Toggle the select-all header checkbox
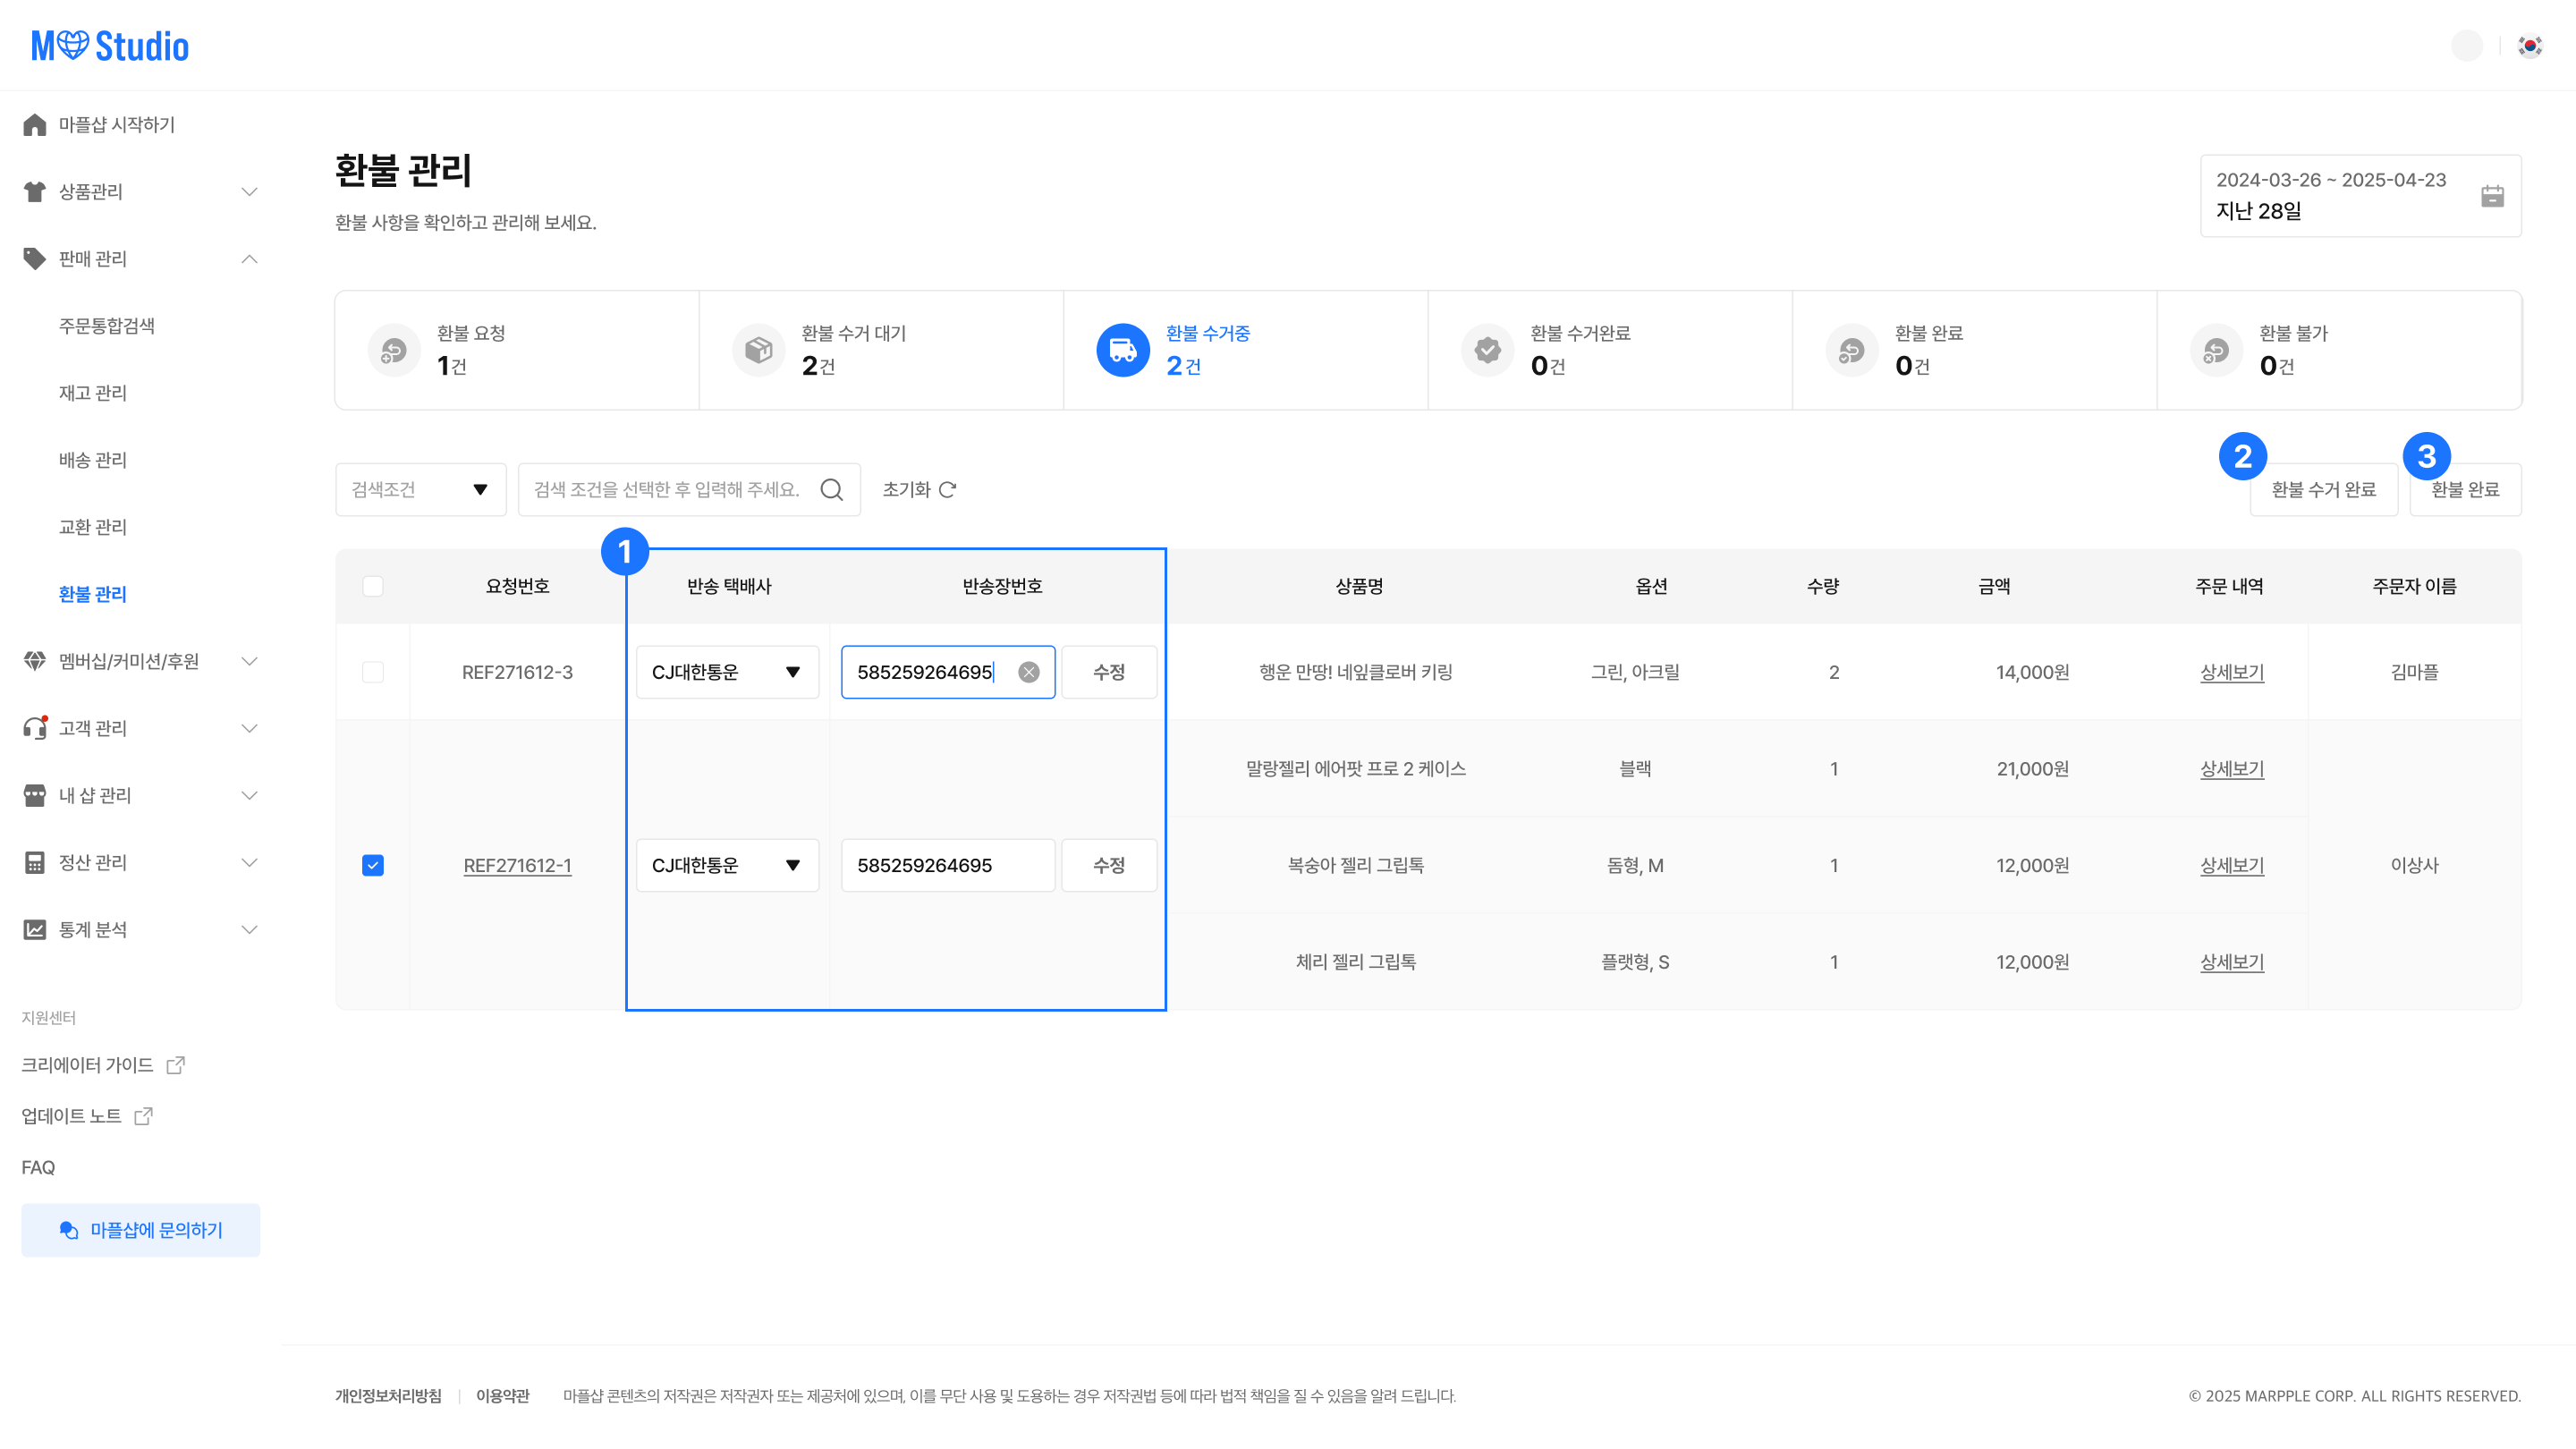 pyautogui.click(x=373, y=586)
